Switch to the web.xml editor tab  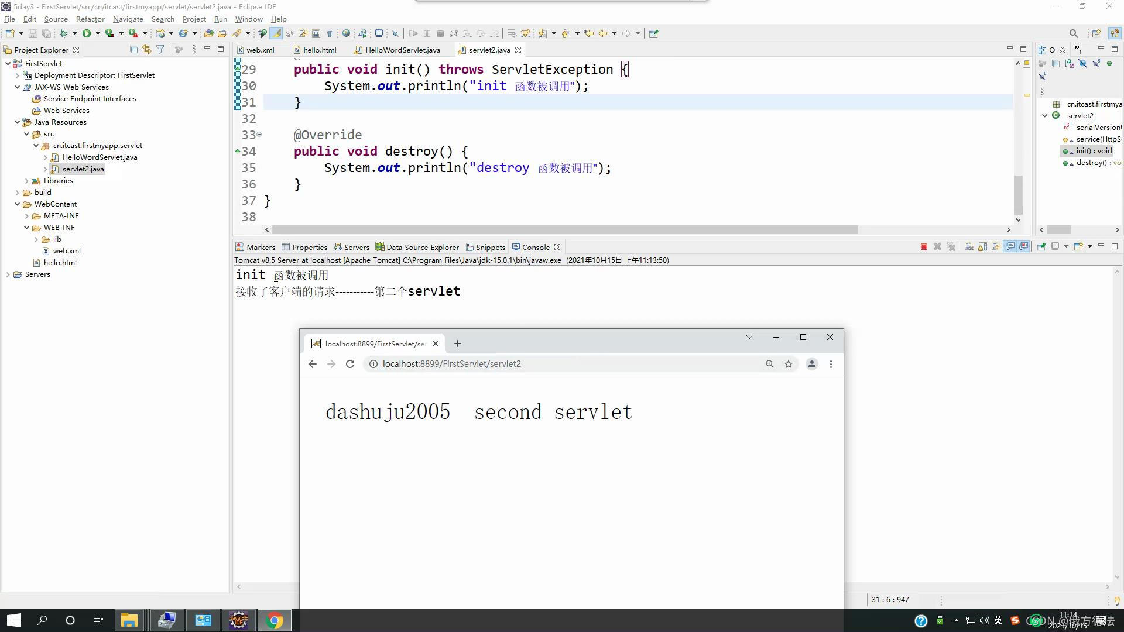click(259, 49)
